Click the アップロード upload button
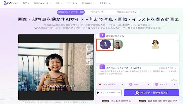The width and height of the screenshot is (183, 104). tap(105, 44)
